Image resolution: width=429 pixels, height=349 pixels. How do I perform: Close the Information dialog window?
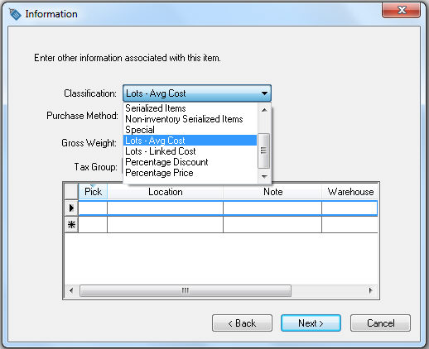click(x=401, y=10)
